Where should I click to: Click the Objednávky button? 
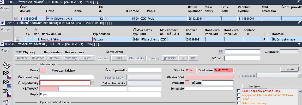pyautogui.click(x=137, y=58)
